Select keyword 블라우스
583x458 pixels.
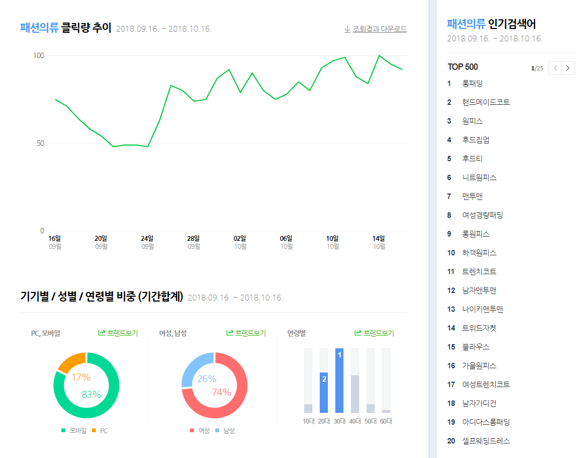coord(475,347)
